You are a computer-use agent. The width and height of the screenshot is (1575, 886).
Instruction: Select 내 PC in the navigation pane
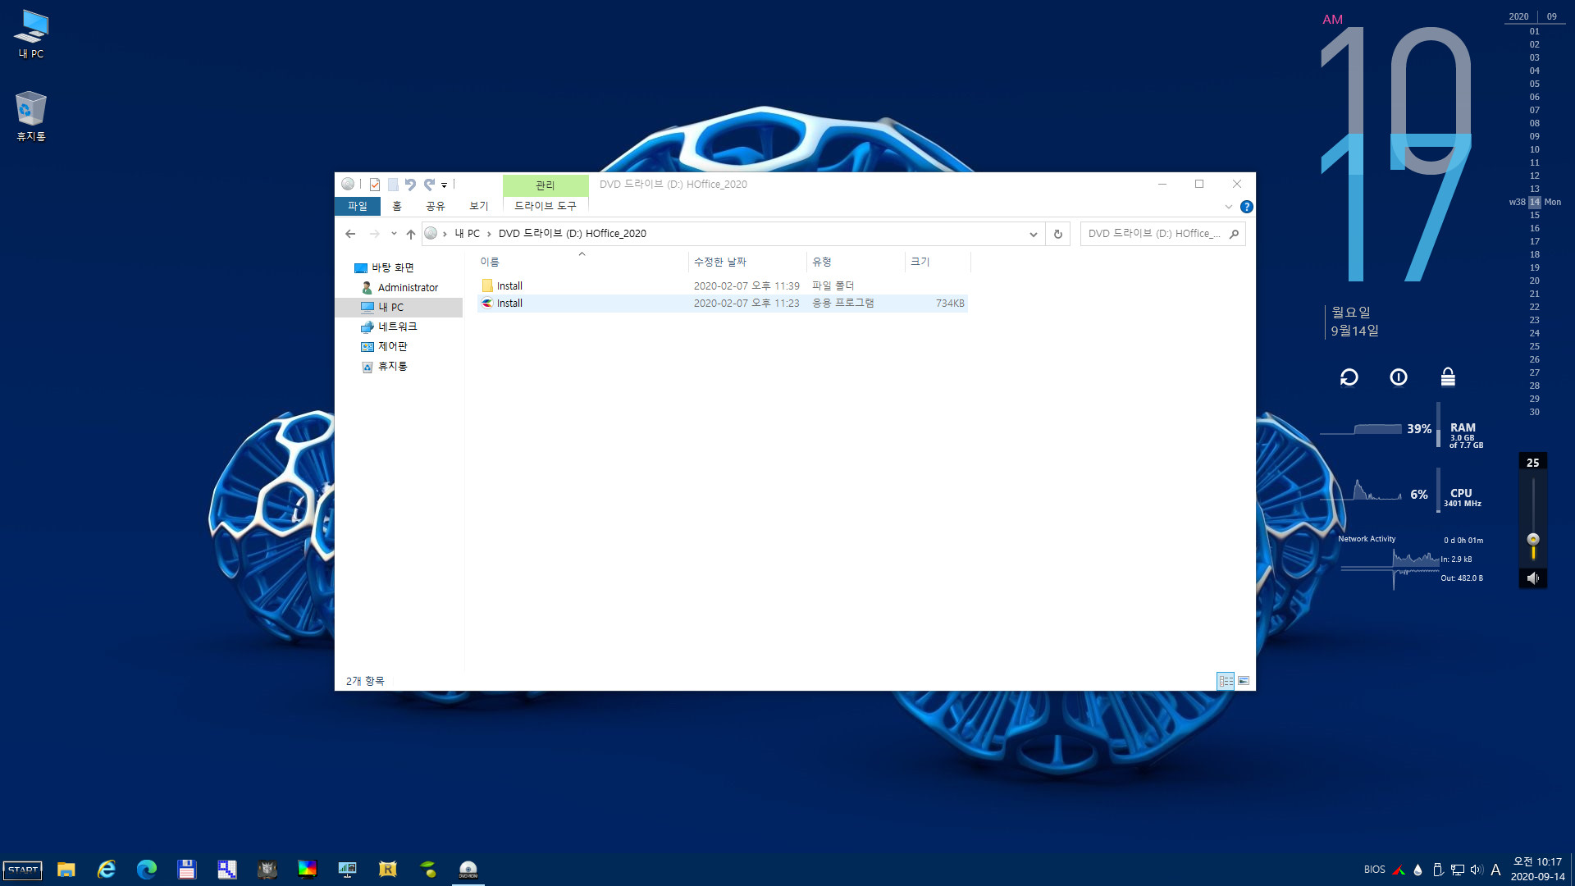[390, 307]
